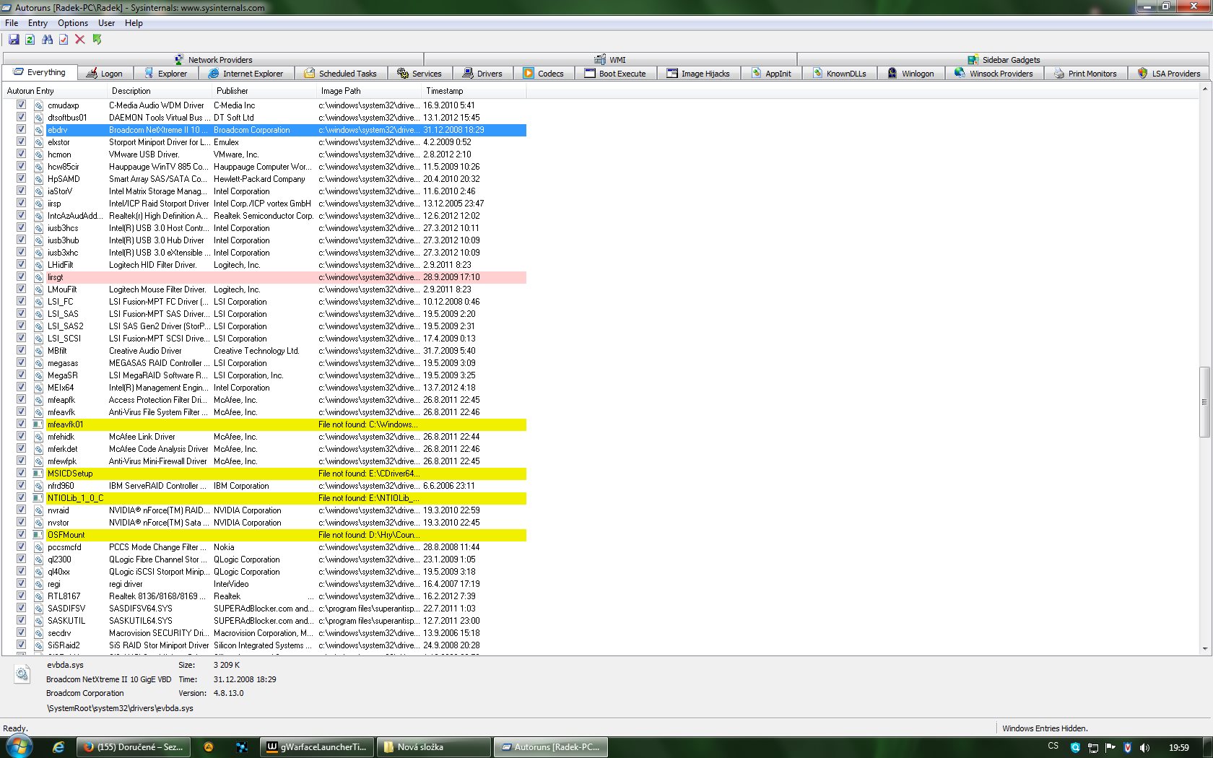1213x758 pixels.
Task: Click the green Jump To toolbar icon
Action: point(97,40)
